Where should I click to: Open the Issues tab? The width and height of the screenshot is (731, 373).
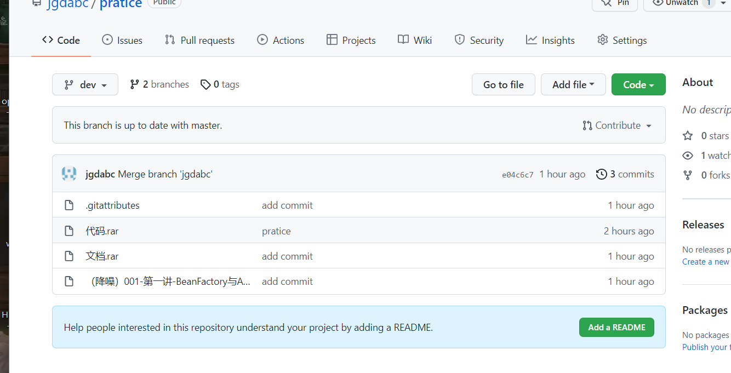[122, 40]
